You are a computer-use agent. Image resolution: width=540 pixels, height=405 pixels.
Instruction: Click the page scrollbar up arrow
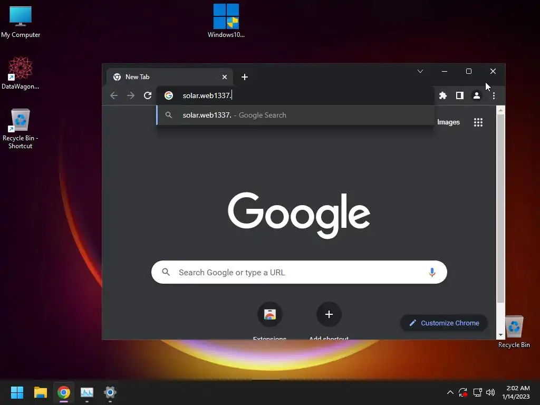pos(500,110)
